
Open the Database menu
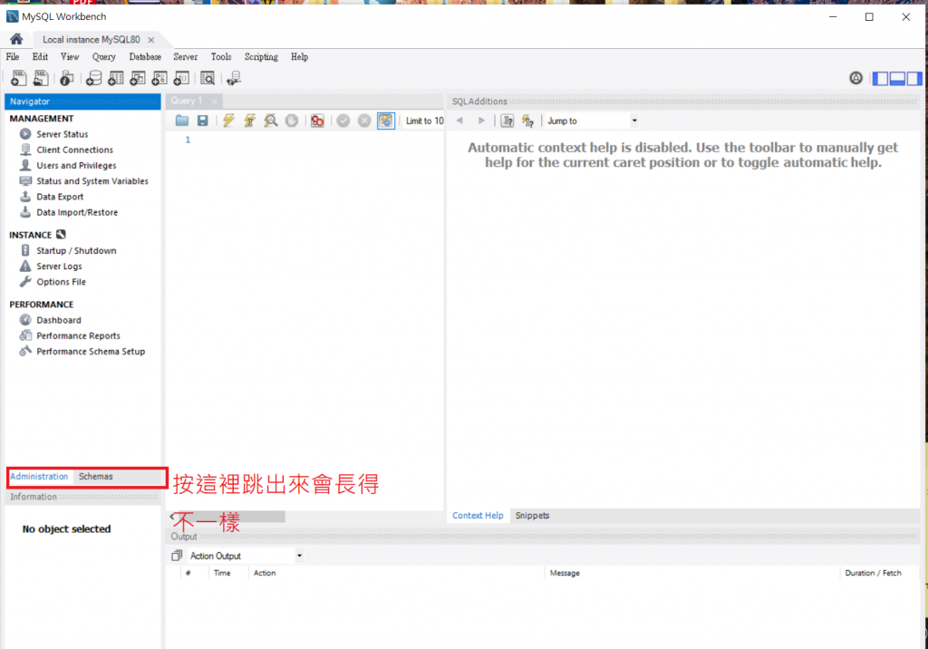click(x=145, y=57)
